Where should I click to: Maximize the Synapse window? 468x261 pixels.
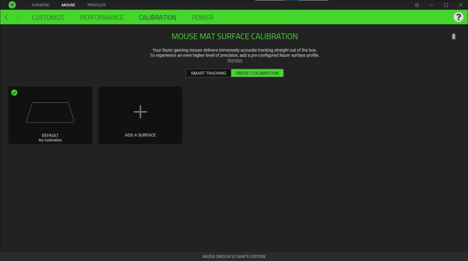click(446, 5)
